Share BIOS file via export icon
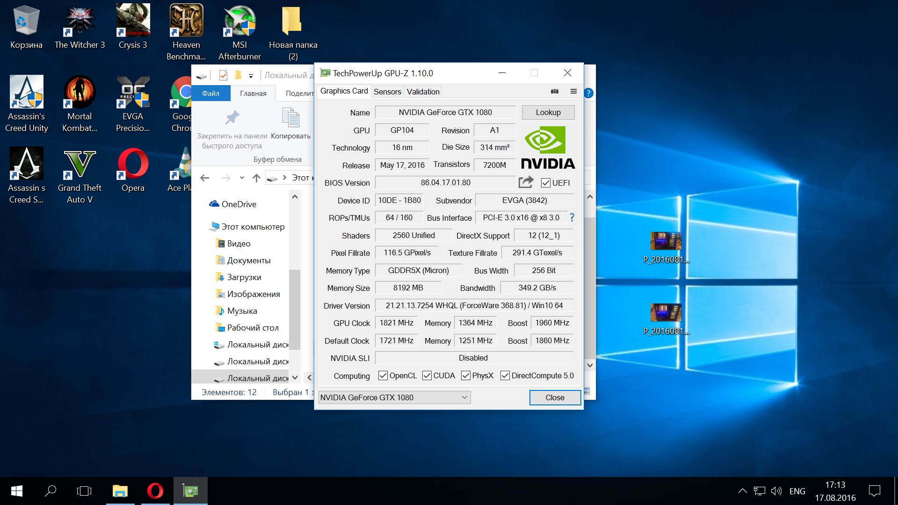This screenshot has width=898, height=505. [526, 182]
